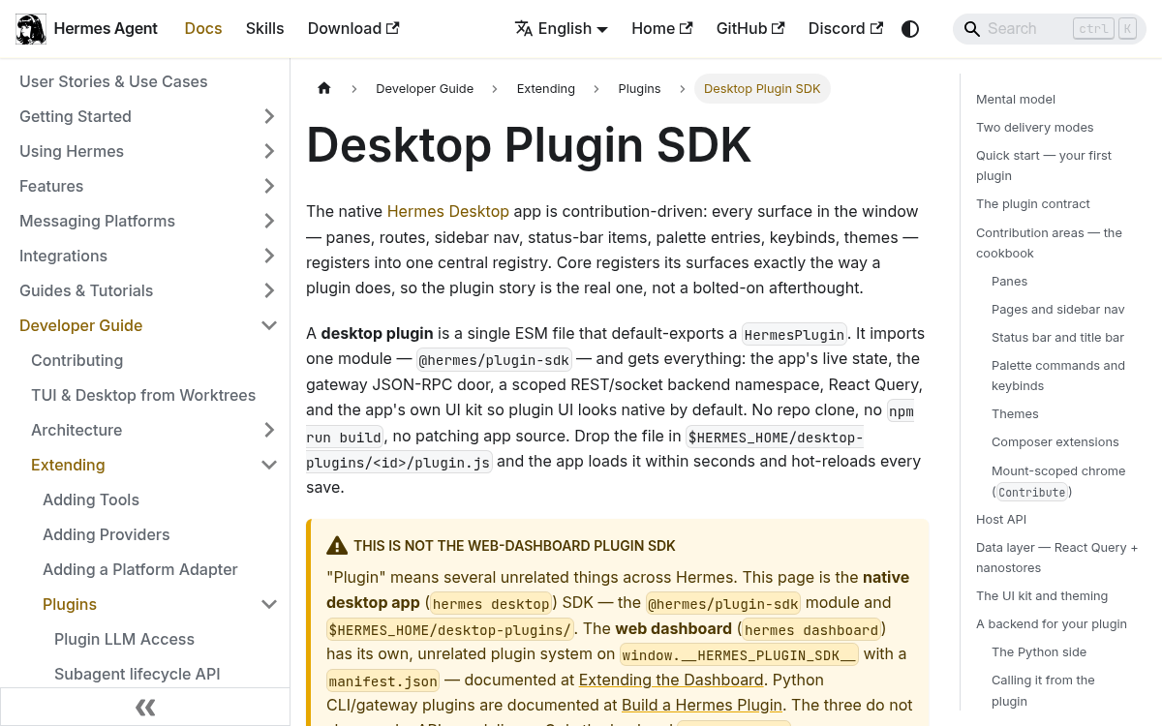Jump to Pages and sidebar nav
This screenshot has height=726, width=1162.
[1058, 309]
